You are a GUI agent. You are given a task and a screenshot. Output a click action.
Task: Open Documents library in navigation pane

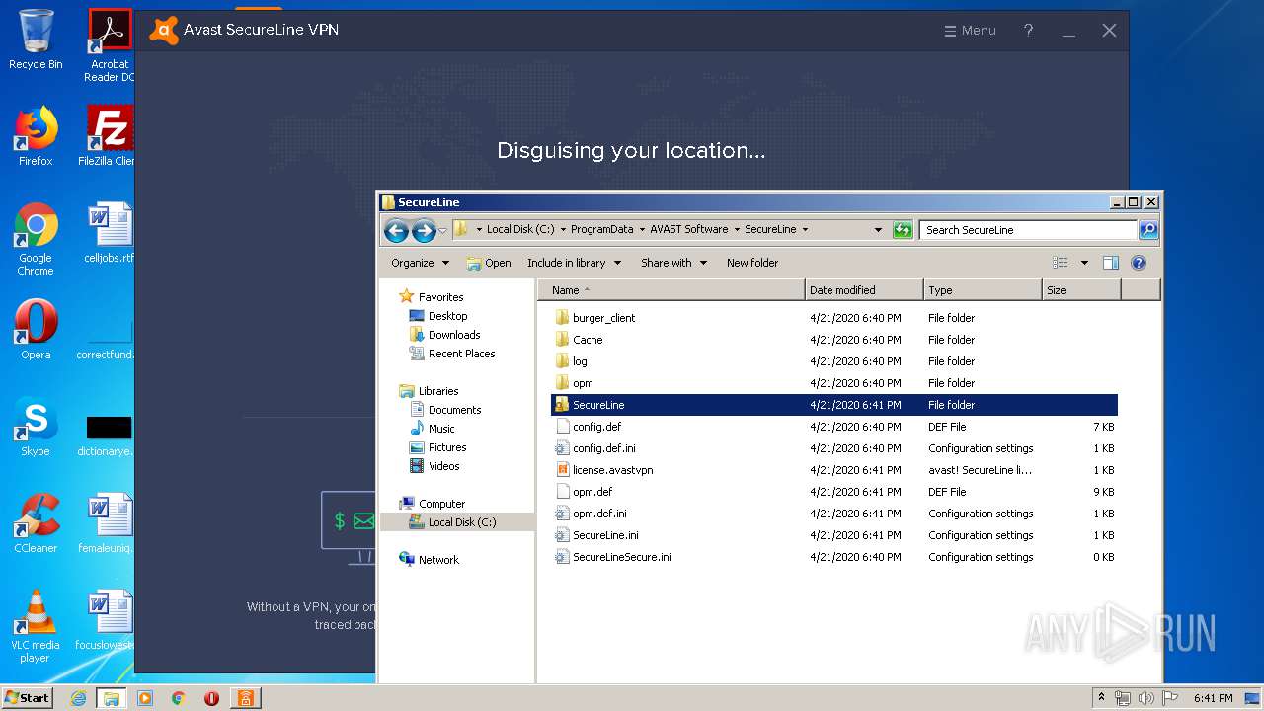click(454, 410)
